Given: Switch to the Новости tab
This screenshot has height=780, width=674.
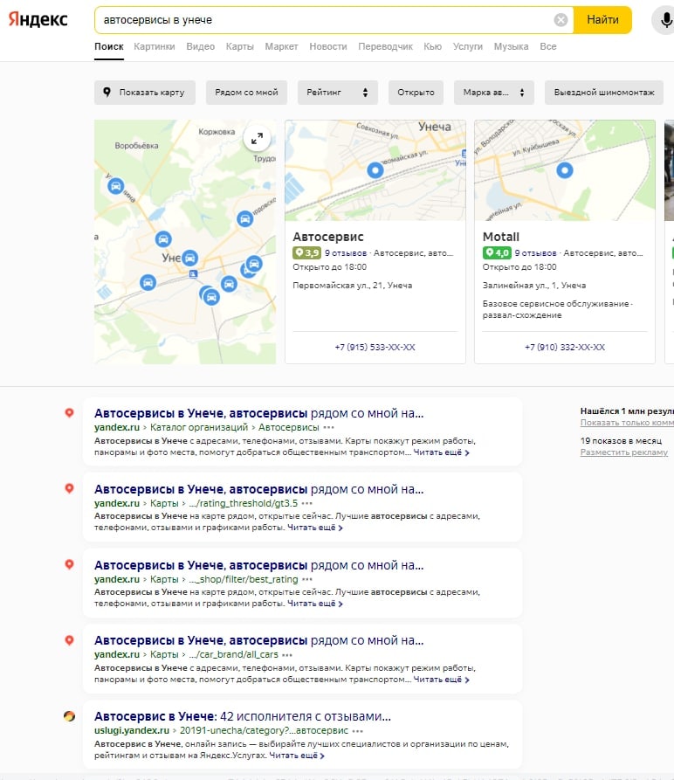Looking at the screenshot, I should tap(328, 46).
